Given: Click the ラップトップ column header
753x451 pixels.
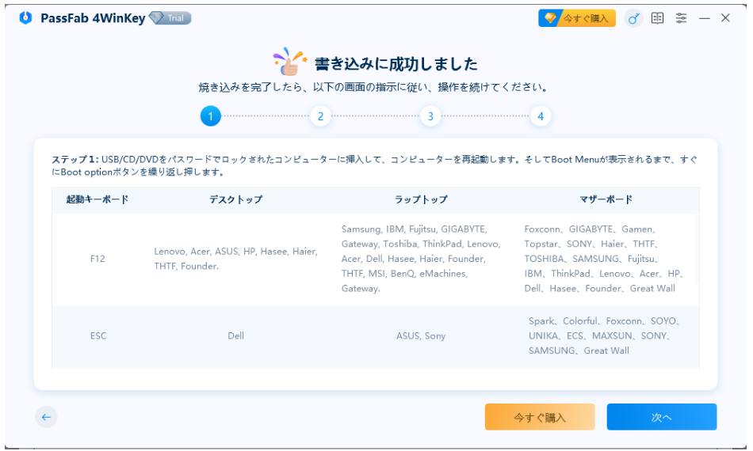Looking at the screenshot, I should (x=421, y=199).
